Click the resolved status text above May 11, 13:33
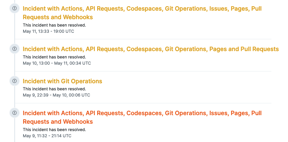The image size is (288, 142). coord(54,25)
